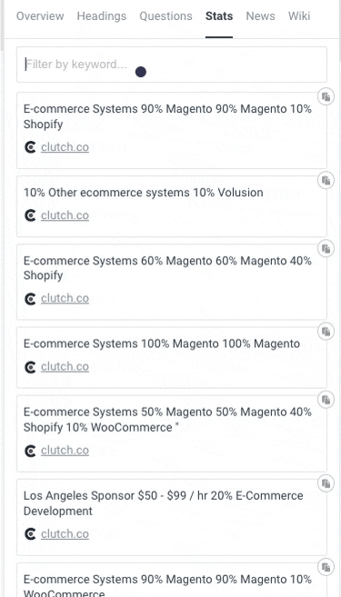The height and width of the screenshot is (597, 341).
Task: Open clutch.co link under 100% Magento stat
Action: (x=65, y=367)
